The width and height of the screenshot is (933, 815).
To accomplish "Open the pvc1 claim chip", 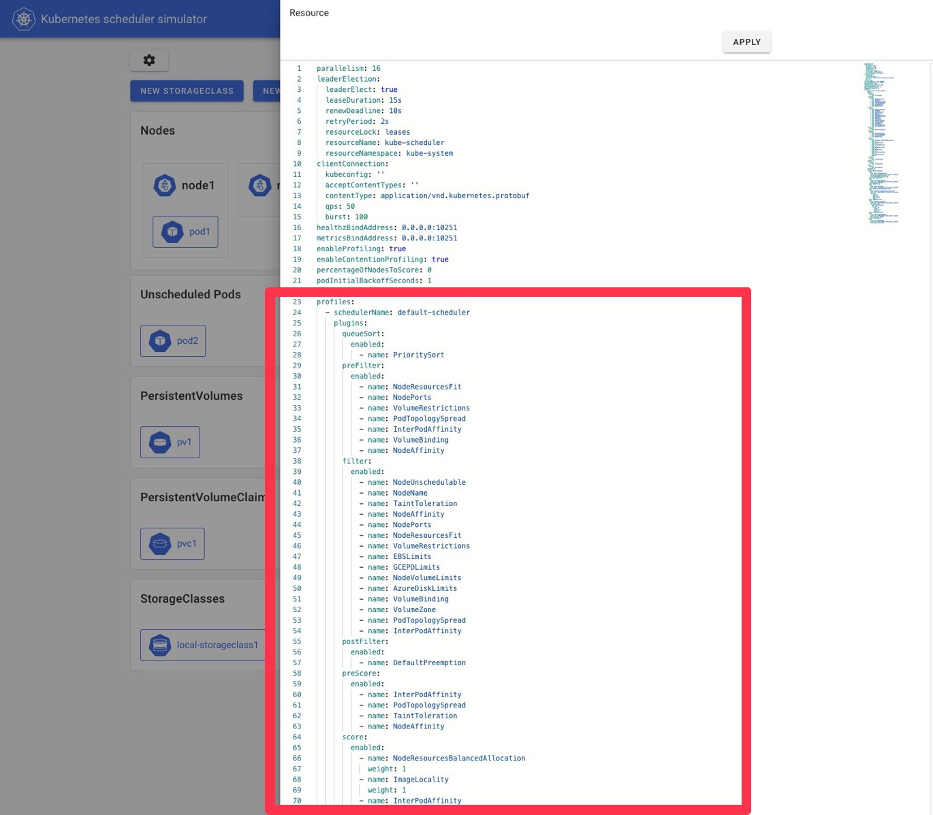I will (172, 543).
